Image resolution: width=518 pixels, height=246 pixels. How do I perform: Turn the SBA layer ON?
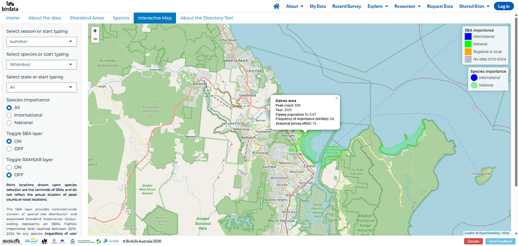[9, 141]
